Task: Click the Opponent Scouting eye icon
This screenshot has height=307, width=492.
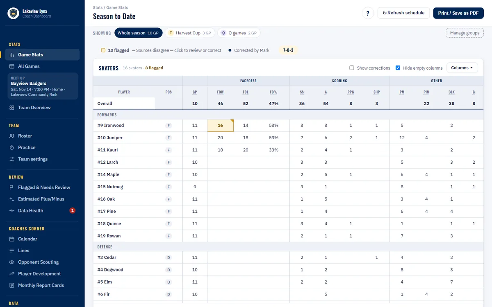Action: point(12,262)
